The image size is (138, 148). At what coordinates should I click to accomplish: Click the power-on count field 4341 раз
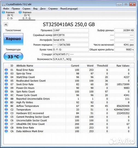coord(124,45)
